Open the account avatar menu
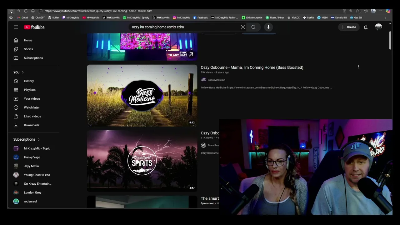Viewport: 400px width, 225px height. (378, 27)
